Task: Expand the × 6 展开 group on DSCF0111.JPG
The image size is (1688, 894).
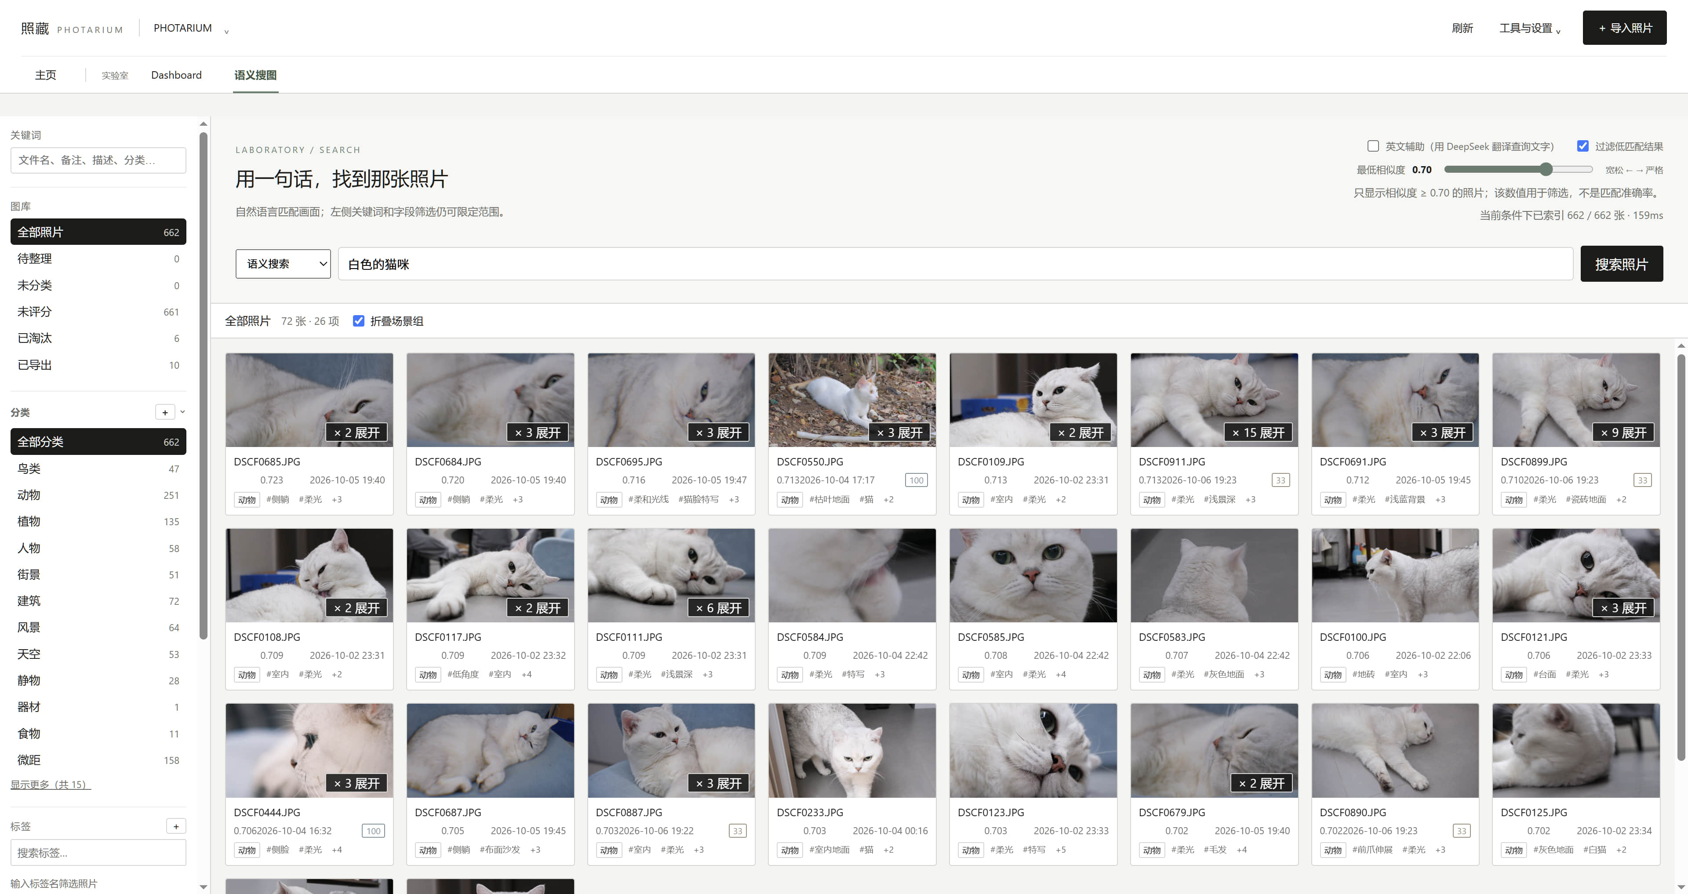Action: coord(718,608)
